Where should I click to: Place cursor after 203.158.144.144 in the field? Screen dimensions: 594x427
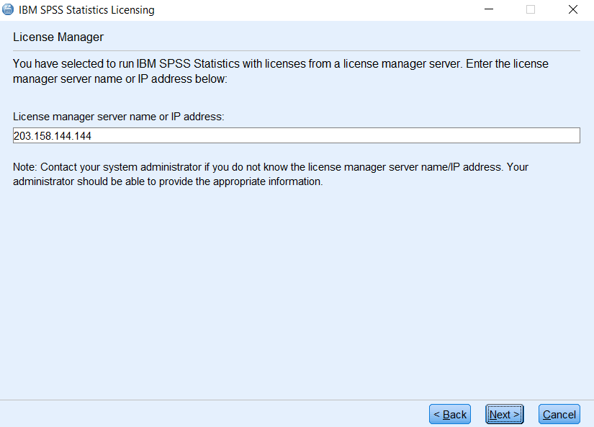(x=92, y=135)
